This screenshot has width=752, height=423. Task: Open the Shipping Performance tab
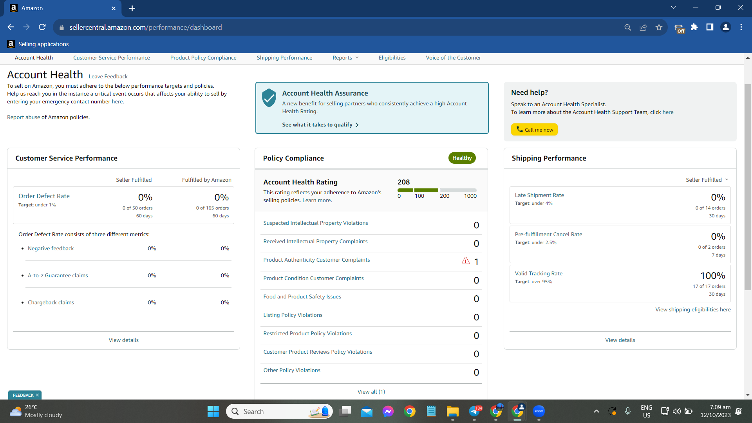click(284, 58)
